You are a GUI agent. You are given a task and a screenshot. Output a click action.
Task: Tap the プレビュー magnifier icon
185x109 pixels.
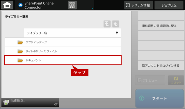[140, 80]
